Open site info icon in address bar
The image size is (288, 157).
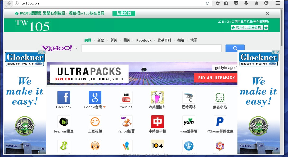pos(16,3)
